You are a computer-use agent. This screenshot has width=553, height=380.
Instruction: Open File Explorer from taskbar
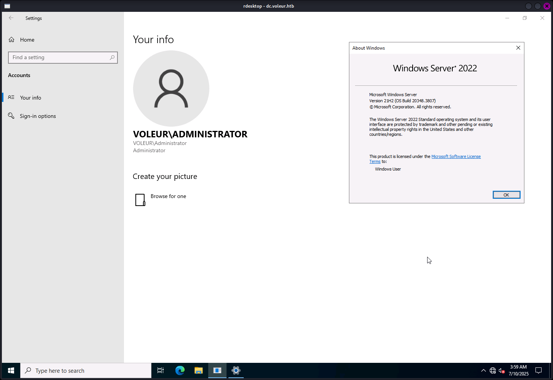point(198,370)
